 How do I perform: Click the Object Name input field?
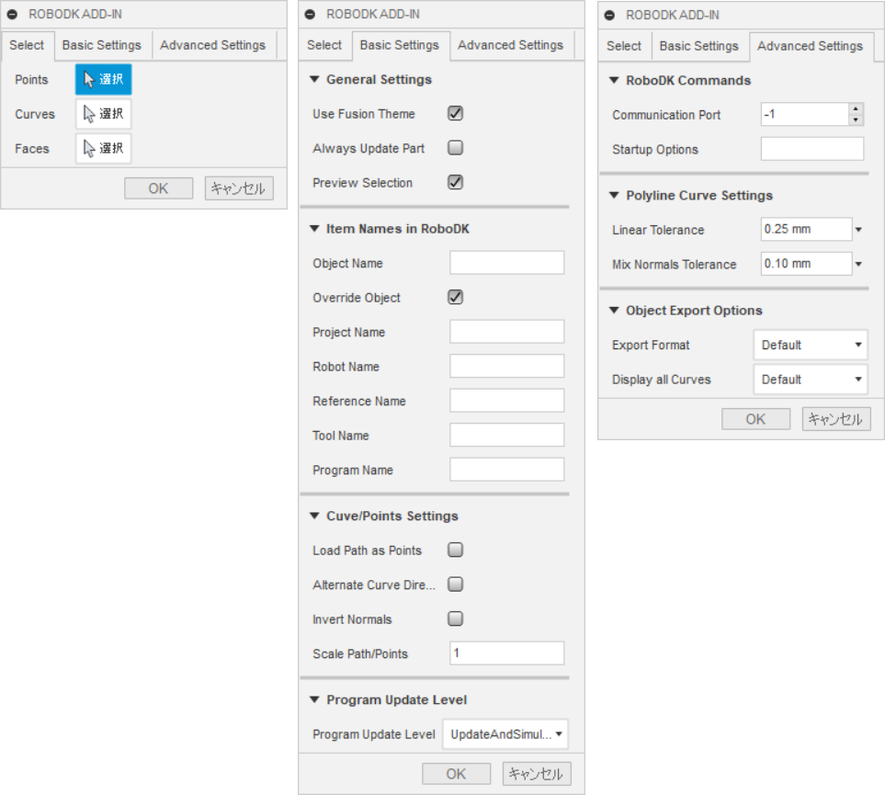[507, 263]
